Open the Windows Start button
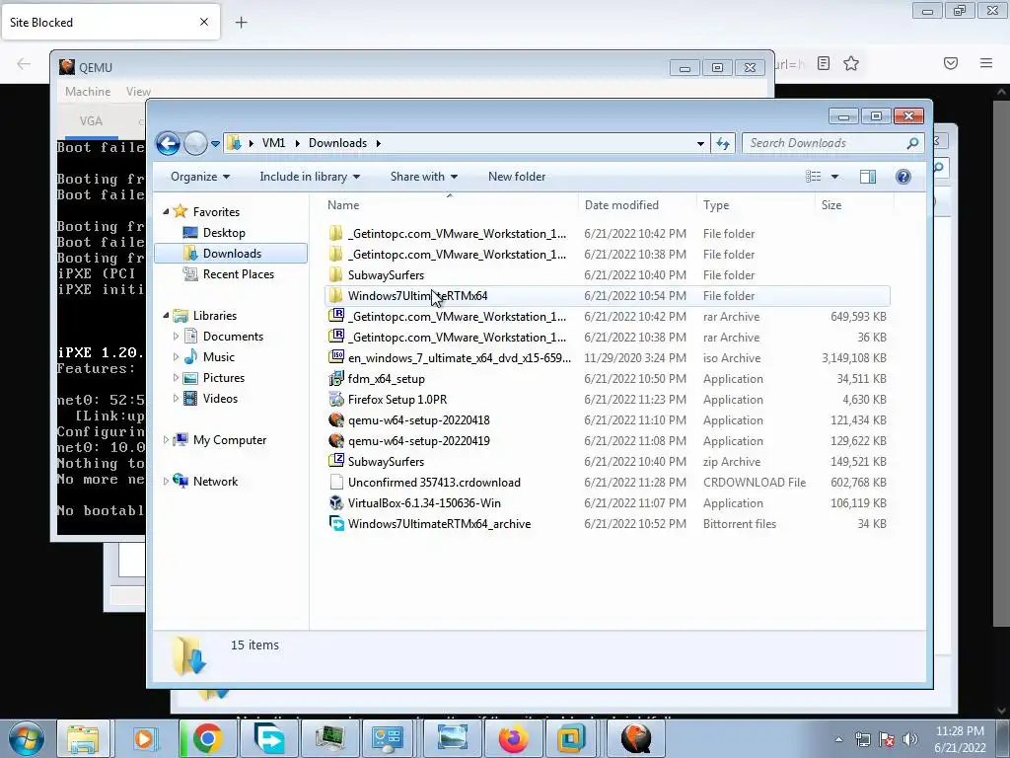The height and width of the screenshot is (758, 1010). tap(27, 738)
